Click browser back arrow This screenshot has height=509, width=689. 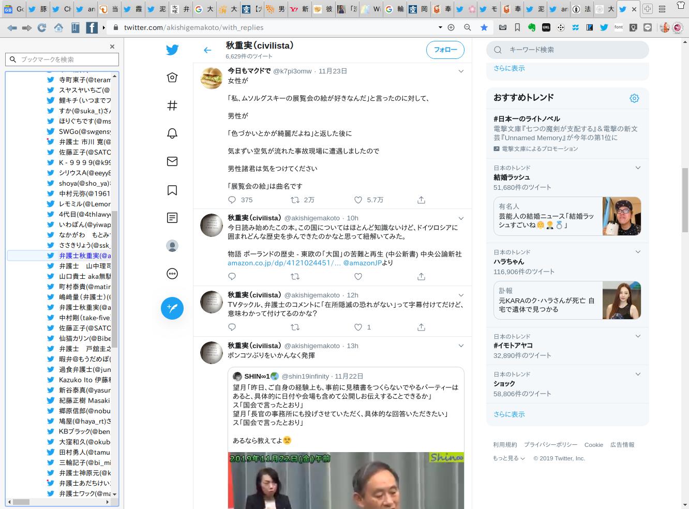pyautogui.click(x=11, y=27)
